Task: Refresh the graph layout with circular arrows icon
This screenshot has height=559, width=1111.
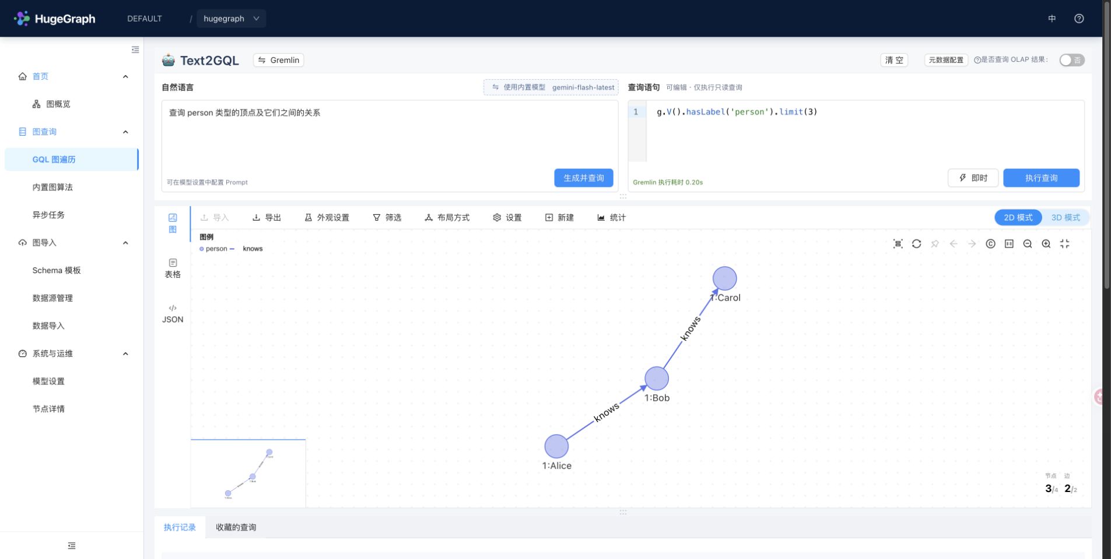Action: [x=917, y=244]
